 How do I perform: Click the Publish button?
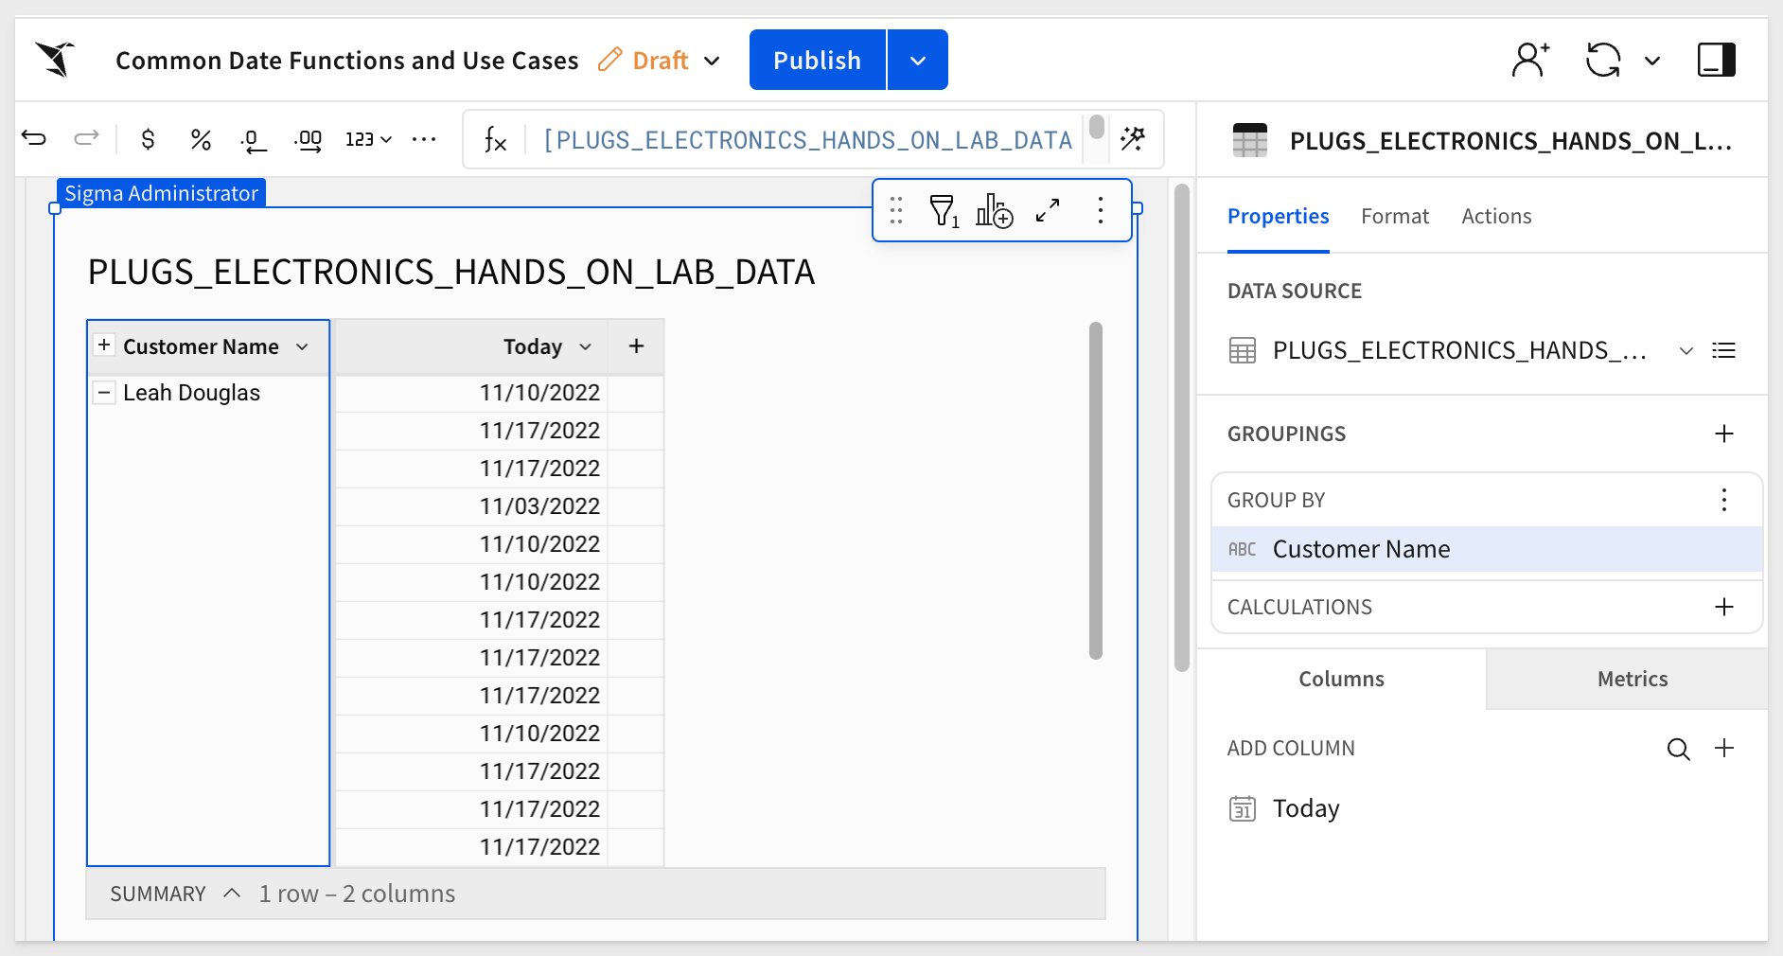(x=818, y=60)
